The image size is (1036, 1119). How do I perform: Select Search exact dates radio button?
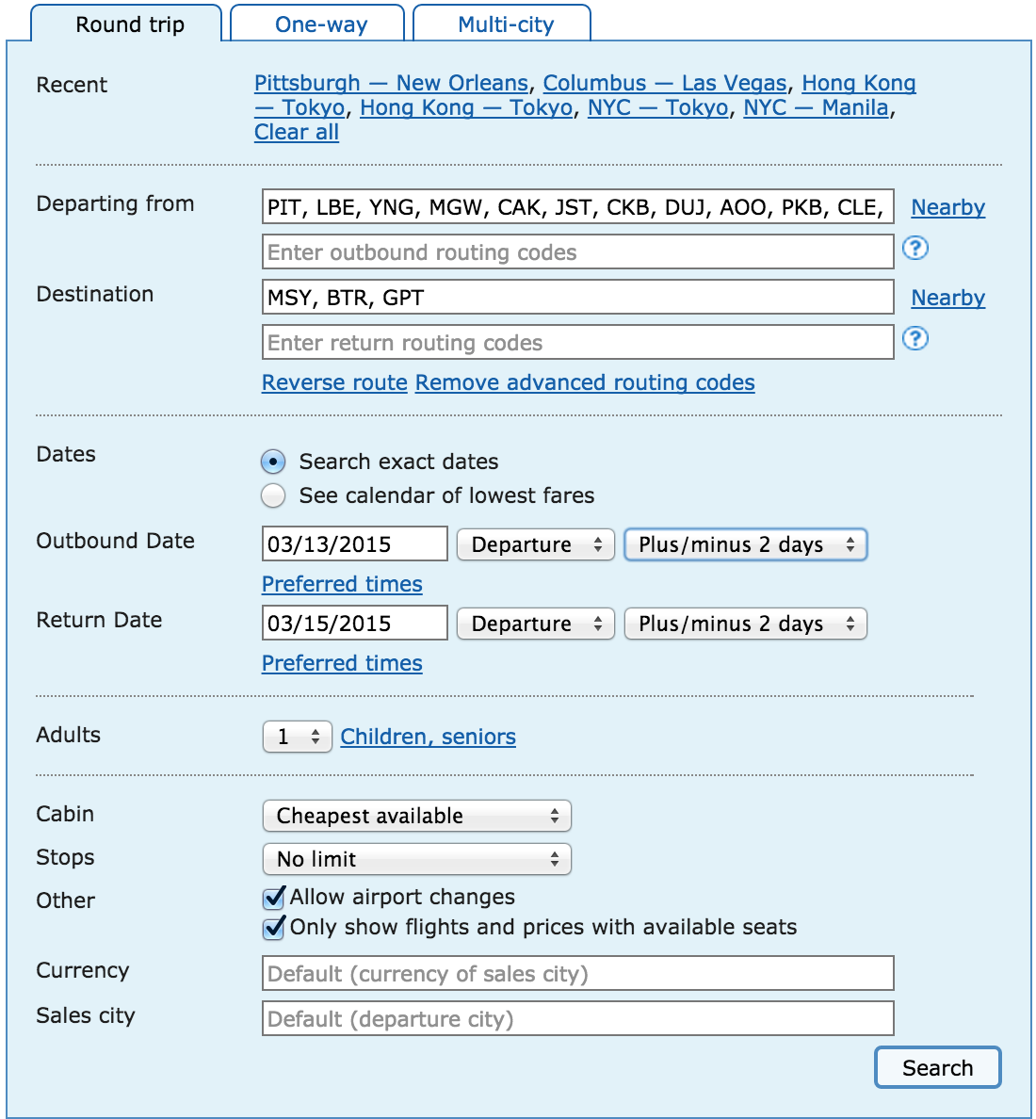(x=273, y=462)
